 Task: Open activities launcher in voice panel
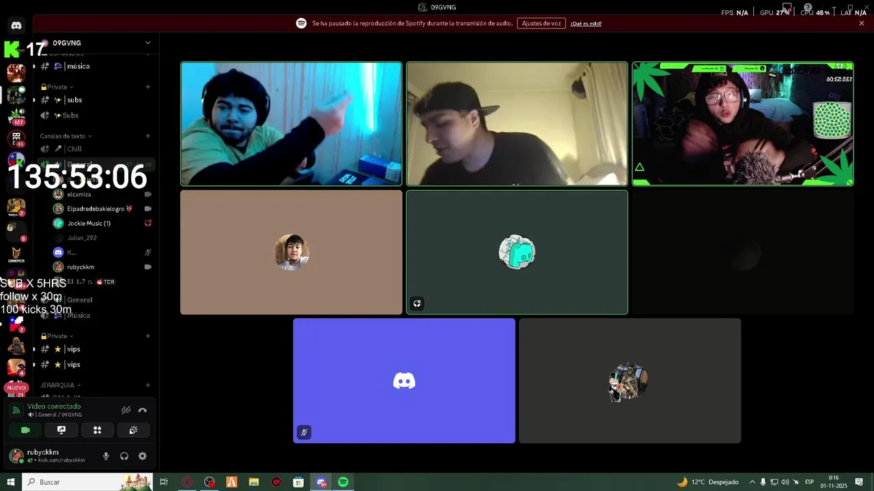tap(97, 430)
